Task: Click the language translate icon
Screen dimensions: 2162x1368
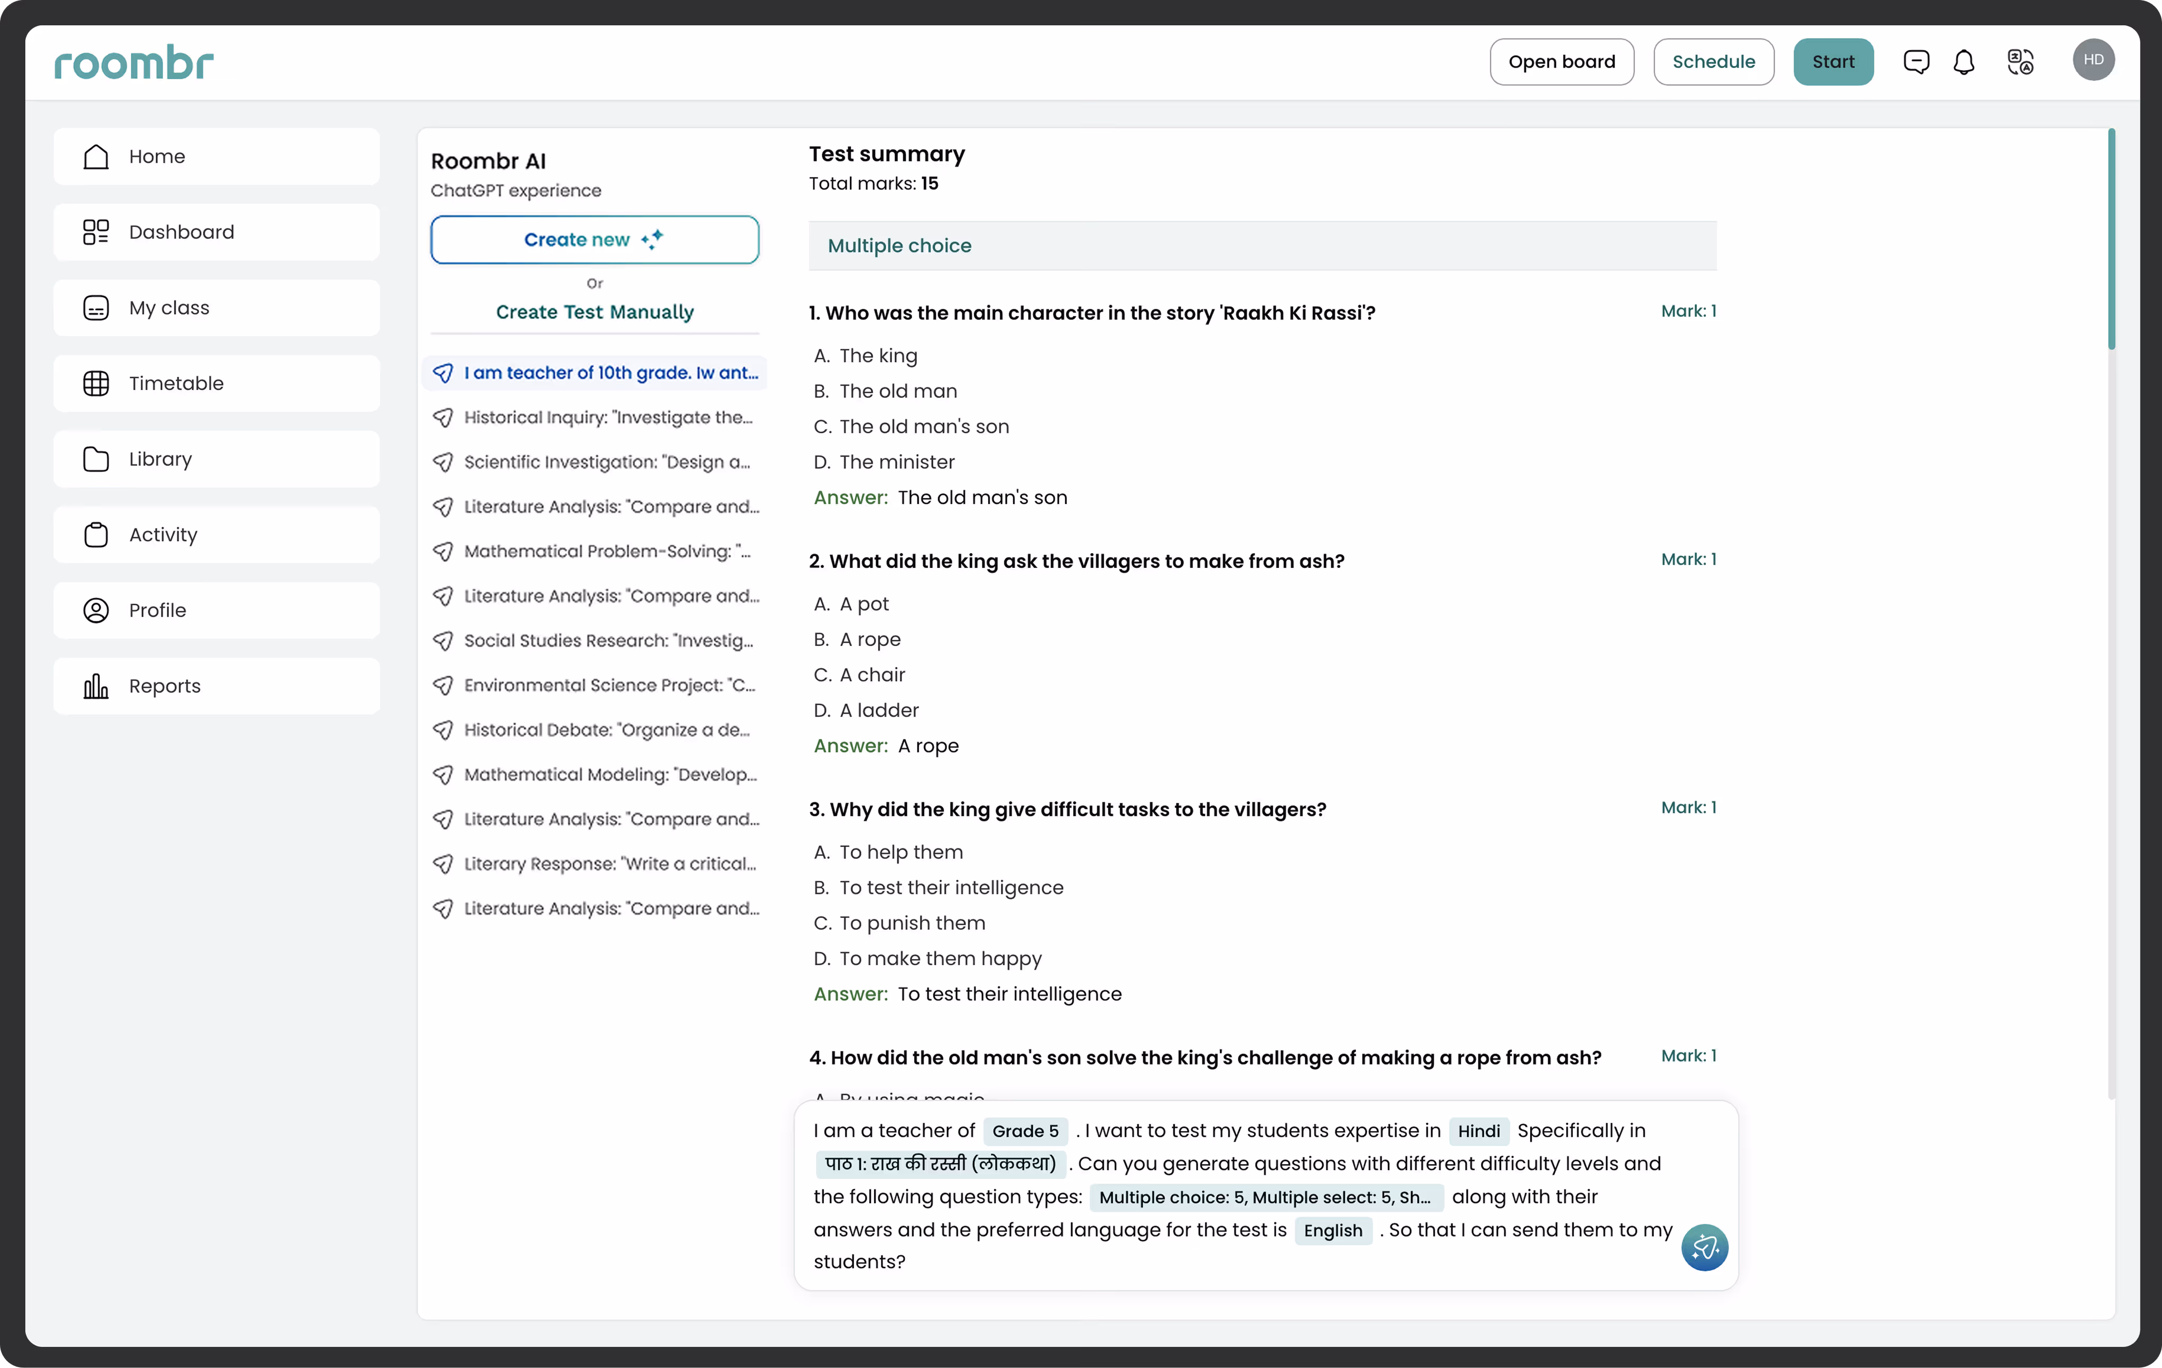Action: point(2020,62)
